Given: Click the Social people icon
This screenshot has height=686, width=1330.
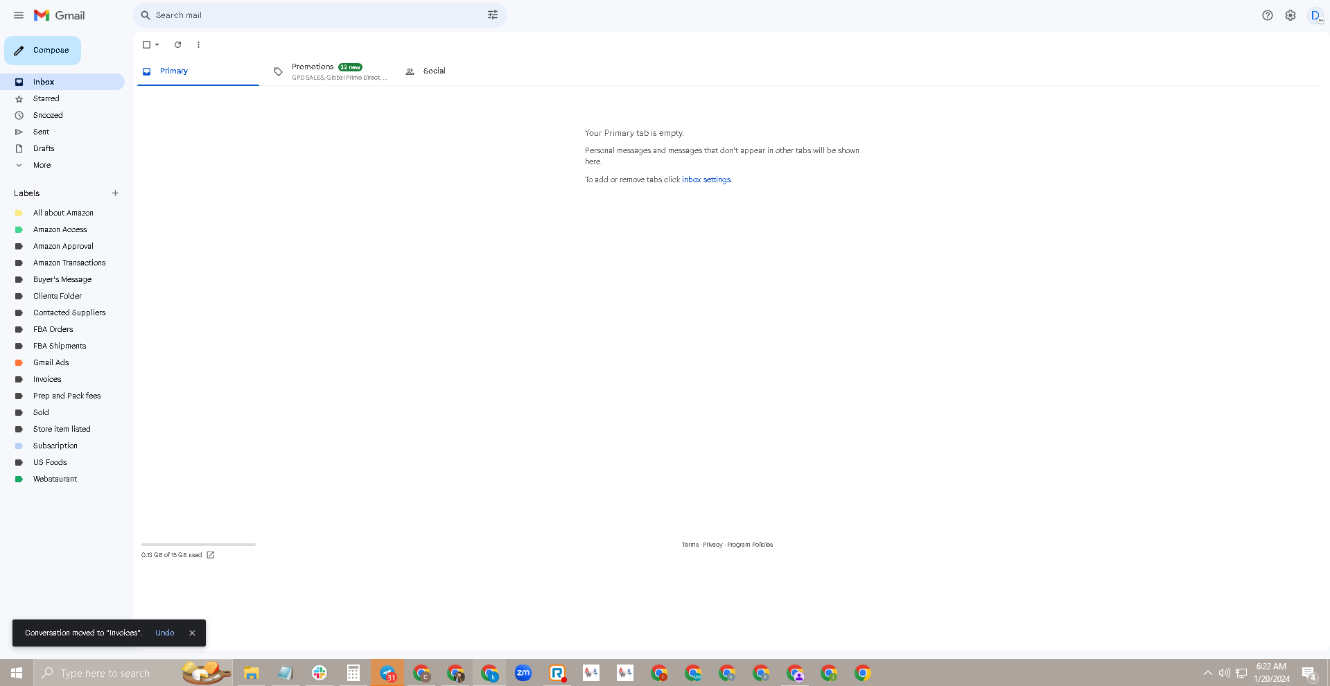Looking at the screenshot, I should pos(410,71).
